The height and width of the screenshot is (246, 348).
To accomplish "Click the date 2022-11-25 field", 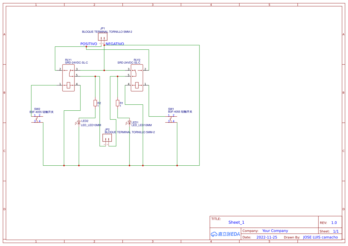I will [267, 237].
